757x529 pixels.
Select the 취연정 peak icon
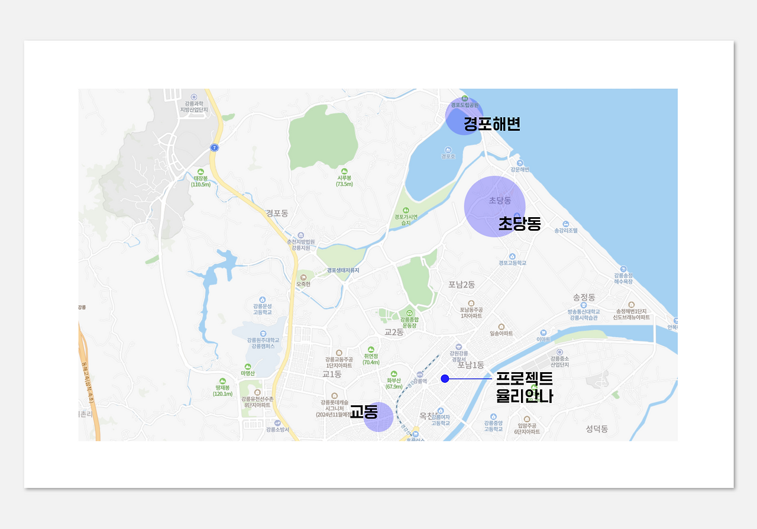point(371,349)
